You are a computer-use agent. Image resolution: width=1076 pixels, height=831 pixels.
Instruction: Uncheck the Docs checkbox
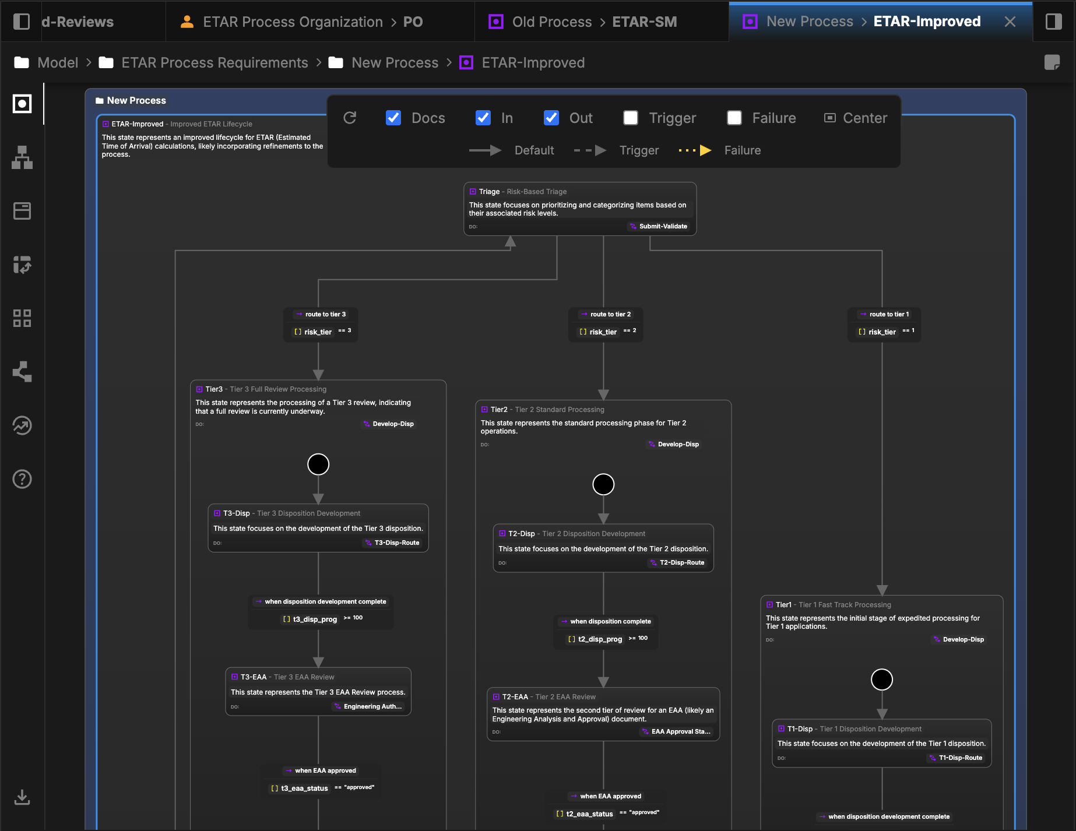[x=393, y=118]
